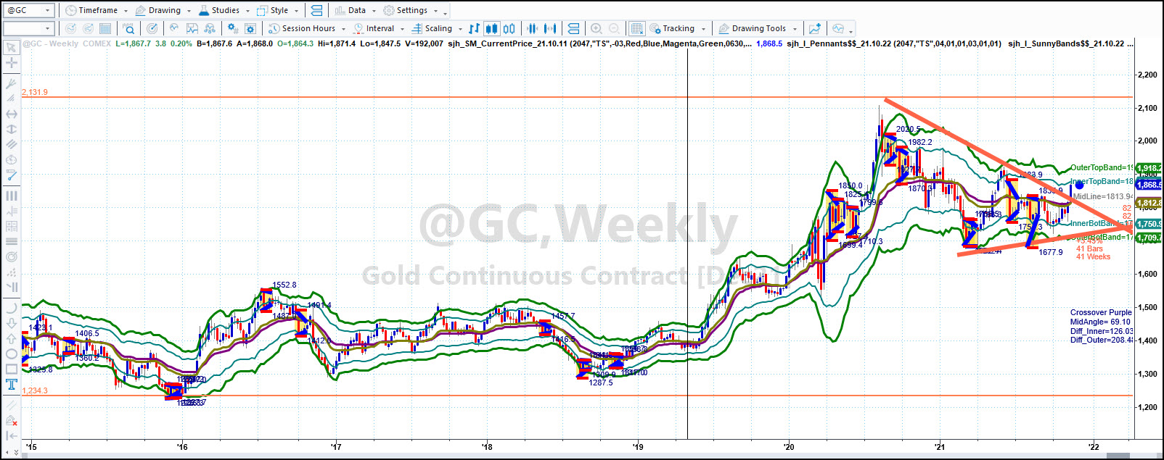
Task: Open the empty combo box below the symbol
Action: tap(29, 29)
